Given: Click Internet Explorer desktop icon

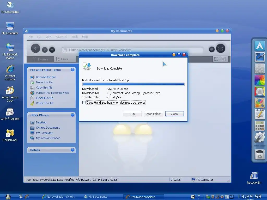Looking at the screenshot, I should coord(10,73).
